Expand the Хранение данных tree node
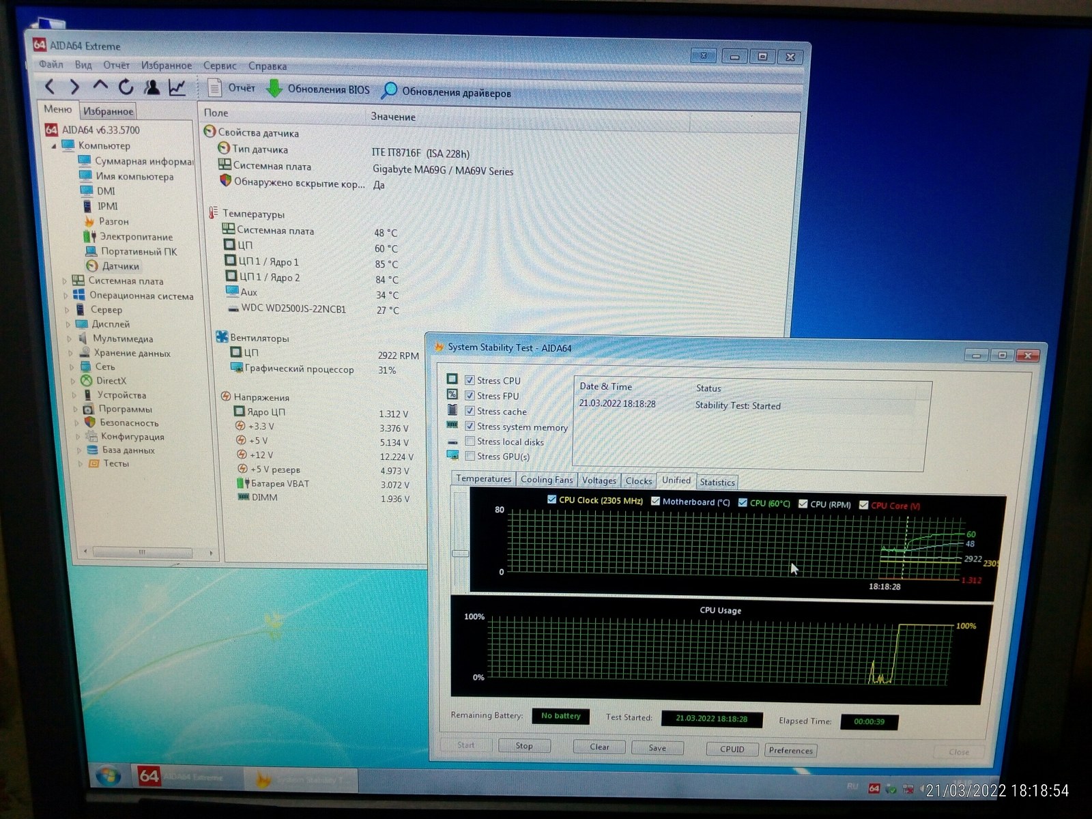Image resolution: width=1092 pixels, height=819 pixels. [x=71, y=353]
